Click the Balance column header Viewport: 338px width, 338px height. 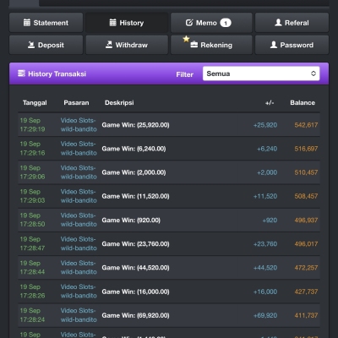(303, 102)
